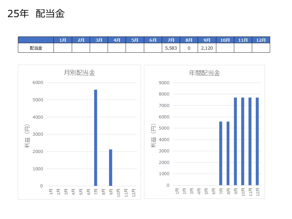Image resolution: width=292 pixels, height=219 pixels.
Task: Click the 利益（円） axis title of 年間配当金 chart
Action: tap(154, 135)
